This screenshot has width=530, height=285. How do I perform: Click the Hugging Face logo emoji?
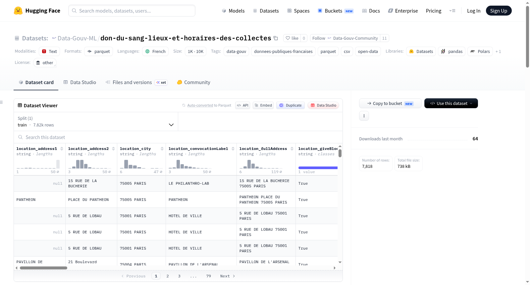18,11
